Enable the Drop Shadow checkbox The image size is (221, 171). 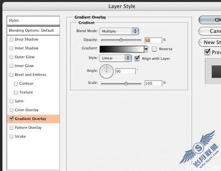coord(11,39)
